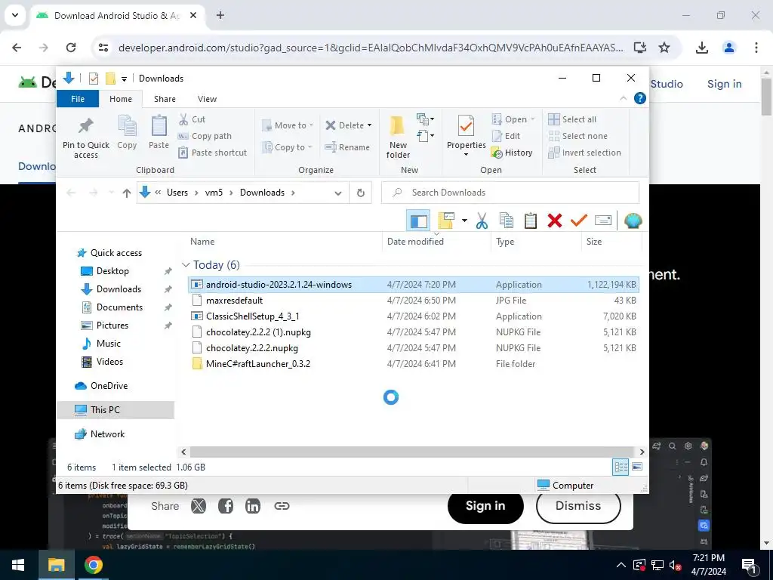The width and height of the screenshot is (773, 580).
Task: Open the Windows Start menu
Action: (x=18, y=565)
